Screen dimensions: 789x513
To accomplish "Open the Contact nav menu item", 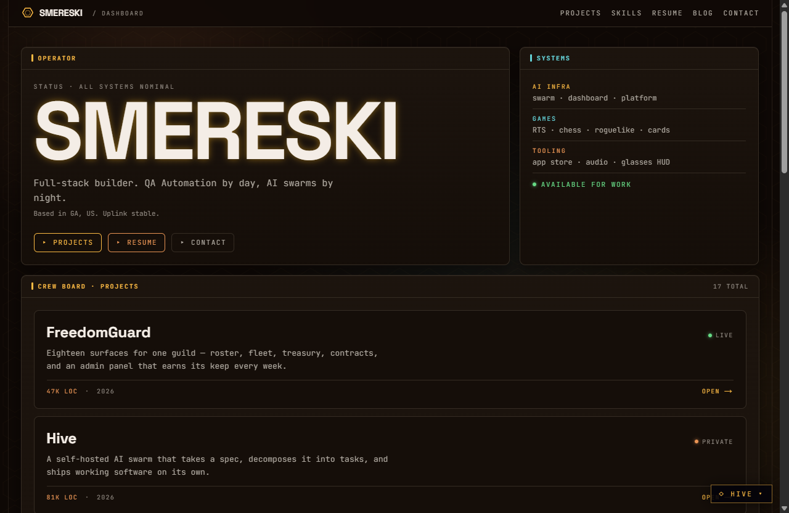I will [741, 13].
